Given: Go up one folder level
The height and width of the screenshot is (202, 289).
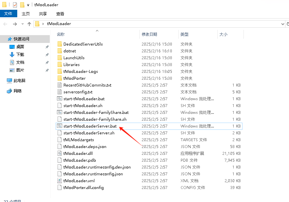Looking at the screenshot, I should click(29, 24).
